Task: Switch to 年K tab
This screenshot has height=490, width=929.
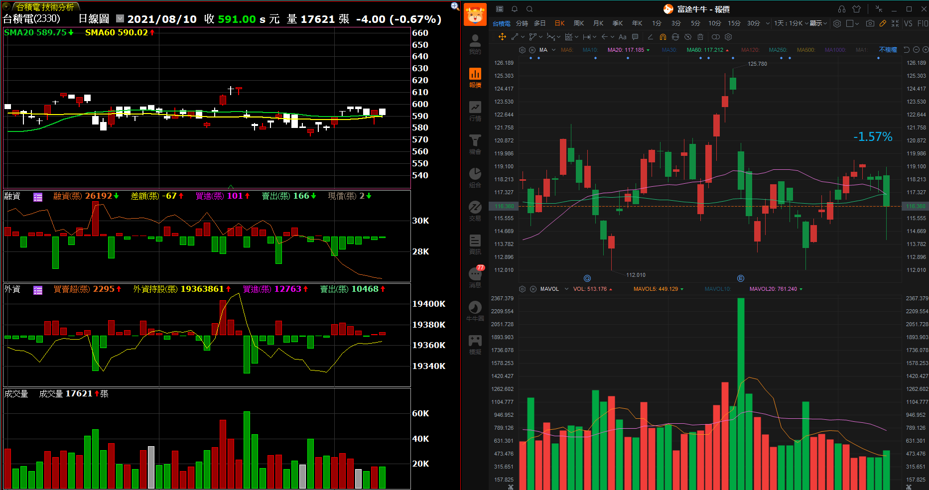Action: pos(637,23)
